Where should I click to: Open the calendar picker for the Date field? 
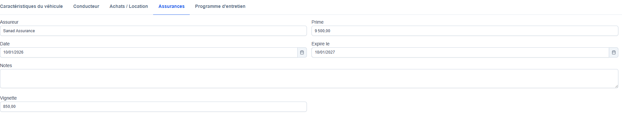[x=302, y=52]
